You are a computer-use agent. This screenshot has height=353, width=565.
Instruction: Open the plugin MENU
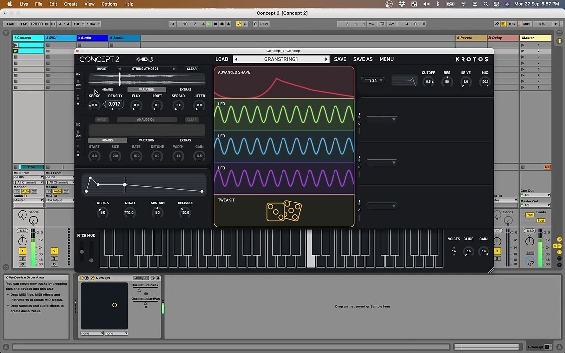tap(386, 59)
